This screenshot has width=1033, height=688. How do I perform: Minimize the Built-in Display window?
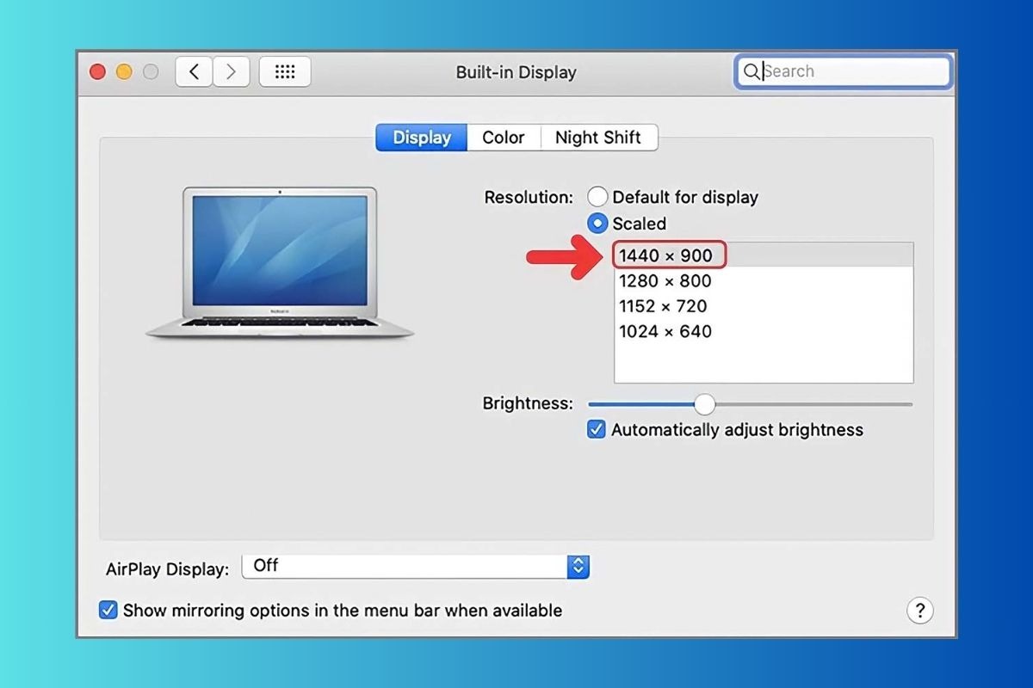[124, 72]
